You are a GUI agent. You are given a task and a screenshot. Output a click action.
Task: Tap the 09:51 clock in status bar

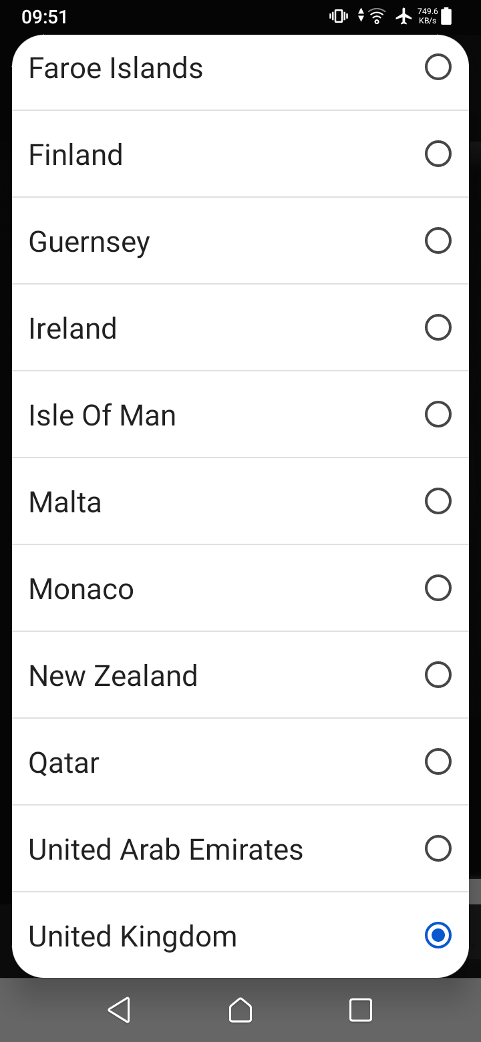click(x=44, y=17)
